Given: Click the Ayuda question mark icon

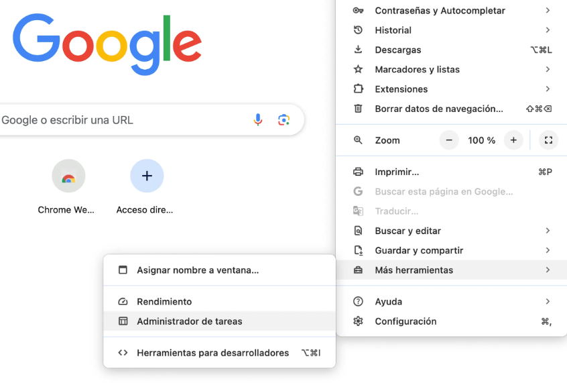Looking at the screenshot, I should [x=358, y=302].
